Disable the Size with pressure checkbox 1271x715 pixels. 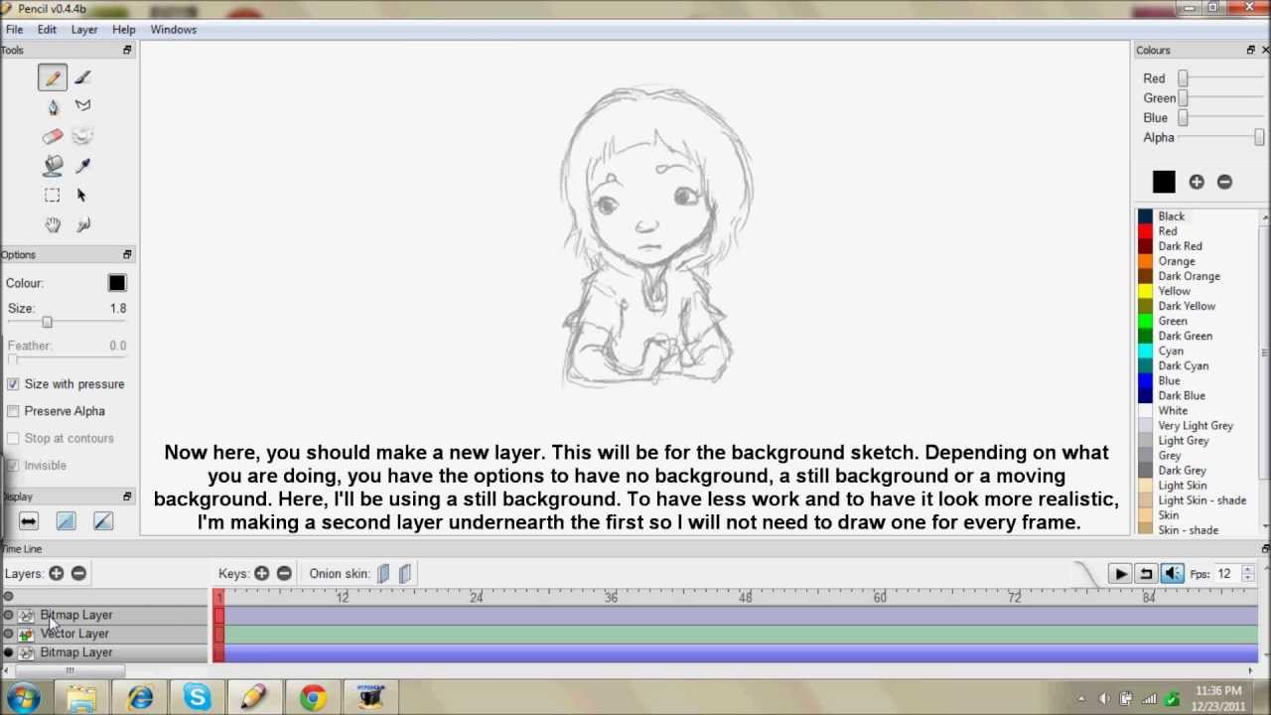(x=13, y=383)
